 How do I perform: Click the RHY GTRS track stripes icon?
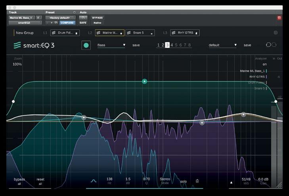tap(174, 33)
